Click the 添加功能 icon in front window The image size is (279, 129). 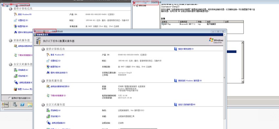pyautogui.click(x=48, y=116)
